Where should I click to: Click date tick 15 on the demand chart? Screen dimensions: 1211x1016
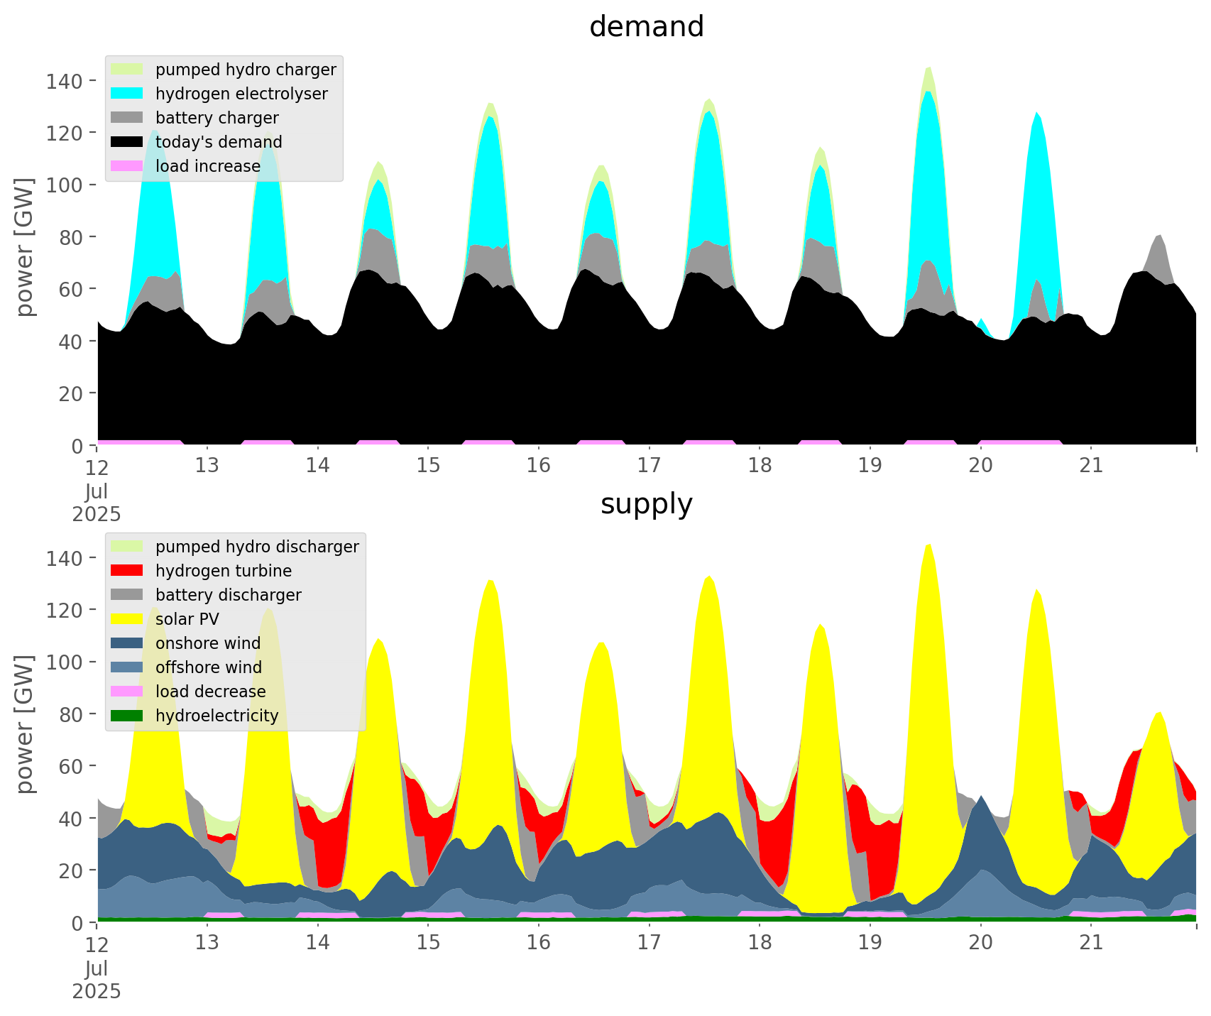[428, 466]
